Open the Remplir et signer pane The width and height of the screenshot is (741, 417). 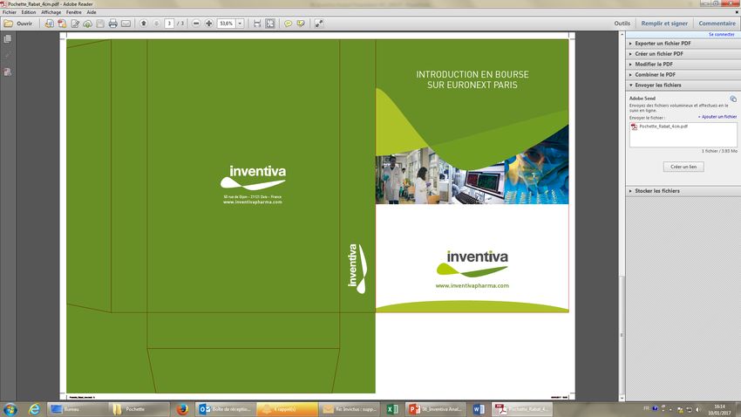(664, 24)
